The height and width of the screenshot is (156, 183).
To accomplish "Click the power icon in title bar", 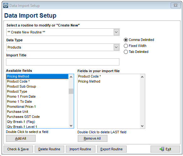I will 6,5.
